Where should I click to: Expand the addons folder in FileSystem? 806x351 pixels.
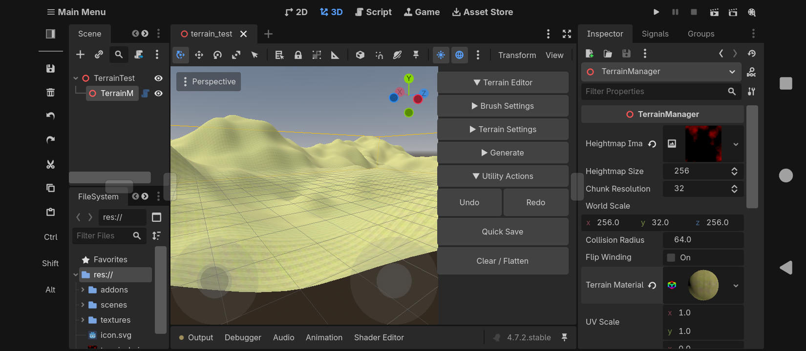(x=83, y=290)
